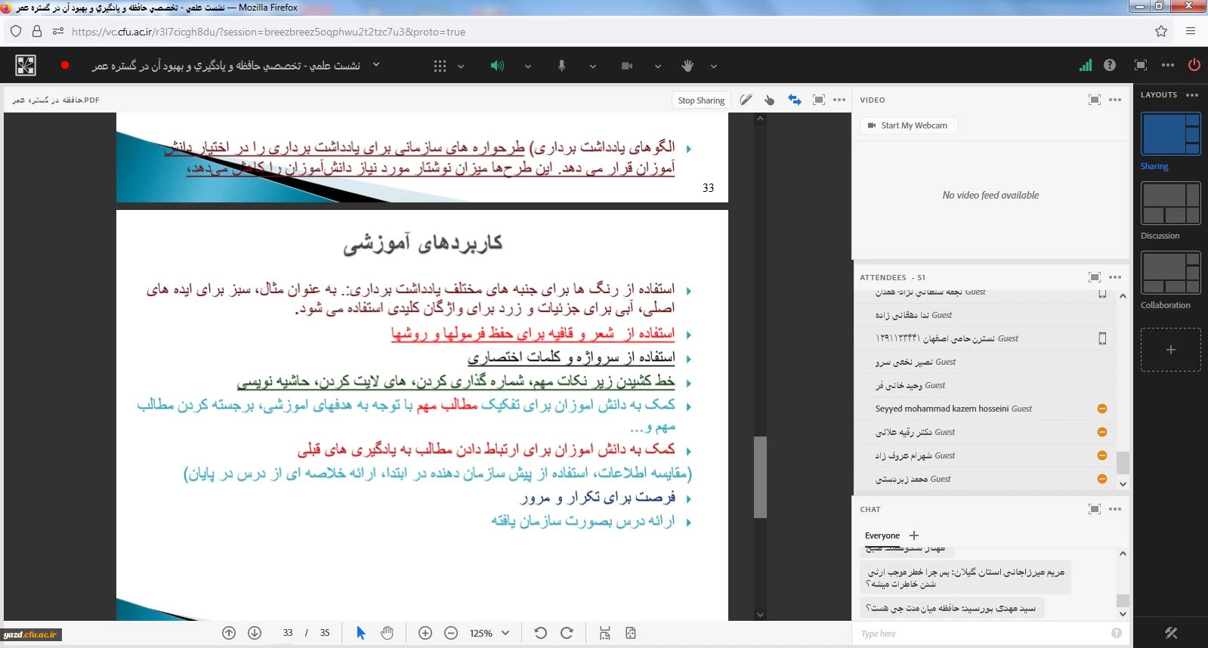The width and height of the screenshot is (1208, 648).
Task: Click the raise hand icon
Action: coord(687,66)
